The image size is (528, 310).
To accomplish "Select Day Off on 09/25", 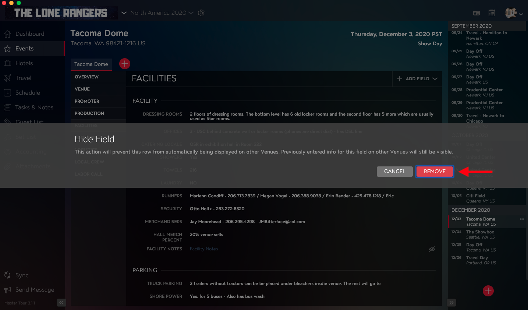I will pos(486,54).
